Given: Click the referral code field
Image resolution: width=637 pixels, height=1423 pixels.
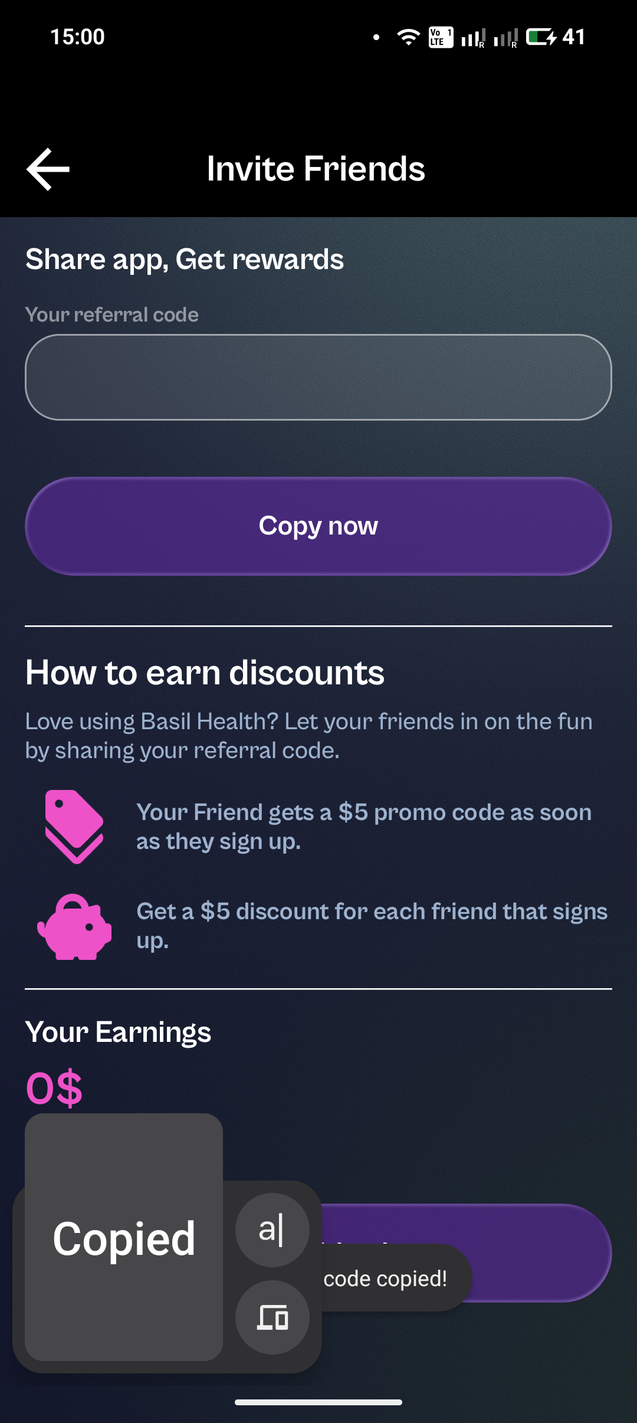Looking at the screenshot, I should (x=318, y=378).
